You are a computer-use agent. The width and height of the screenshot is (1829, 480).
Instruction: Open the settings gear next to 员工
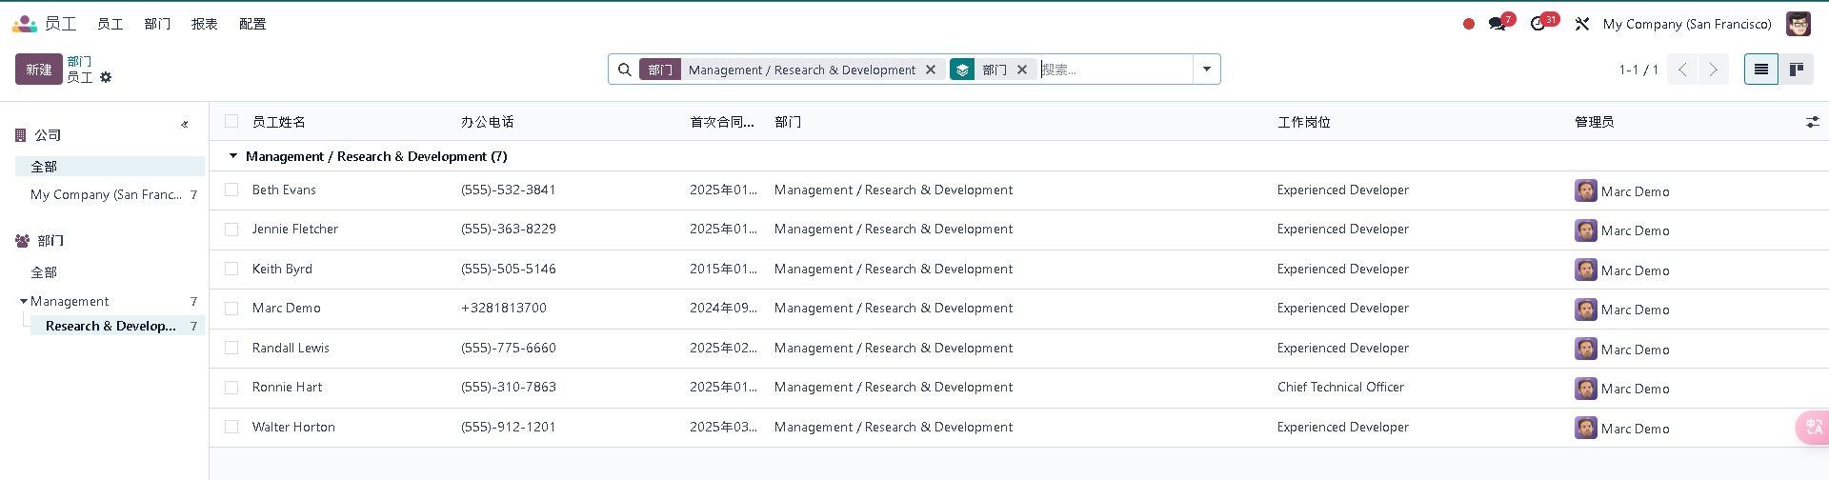[106, 77]
